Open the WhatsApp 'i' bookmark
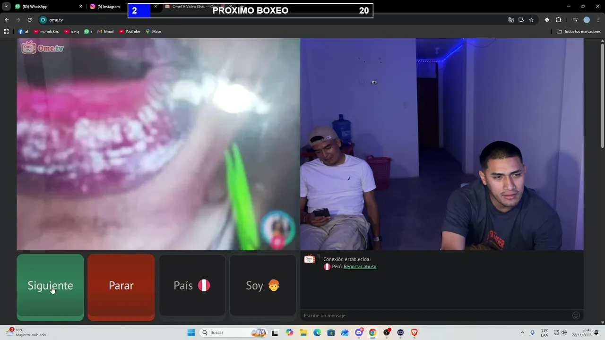This screenshot has width=605, height=340. click(88, 32)
